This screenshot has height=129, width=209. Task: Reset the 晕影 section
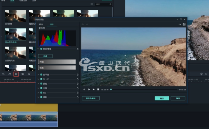(x=78, y=97)
